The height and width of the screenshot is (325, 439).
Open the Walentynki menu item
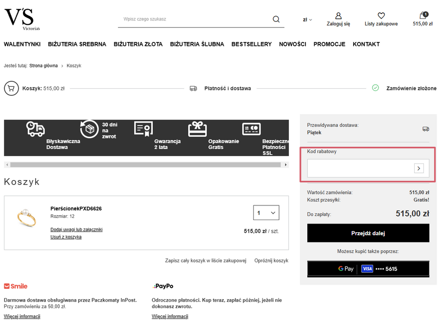(x=22, y=44)
